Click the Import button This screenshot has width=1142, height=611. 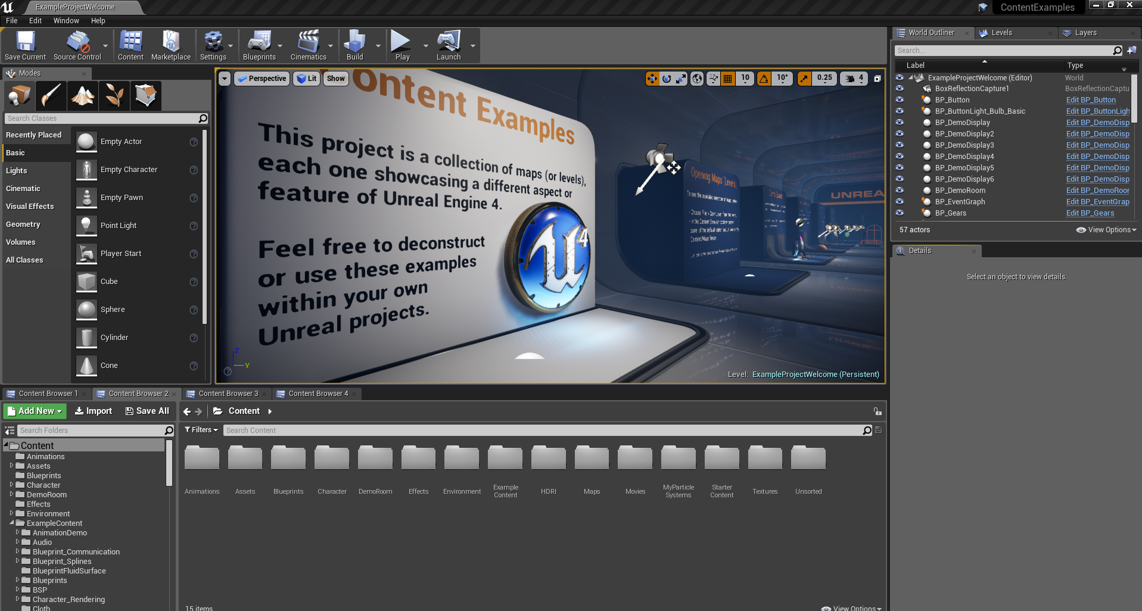(x=94, y=411)
